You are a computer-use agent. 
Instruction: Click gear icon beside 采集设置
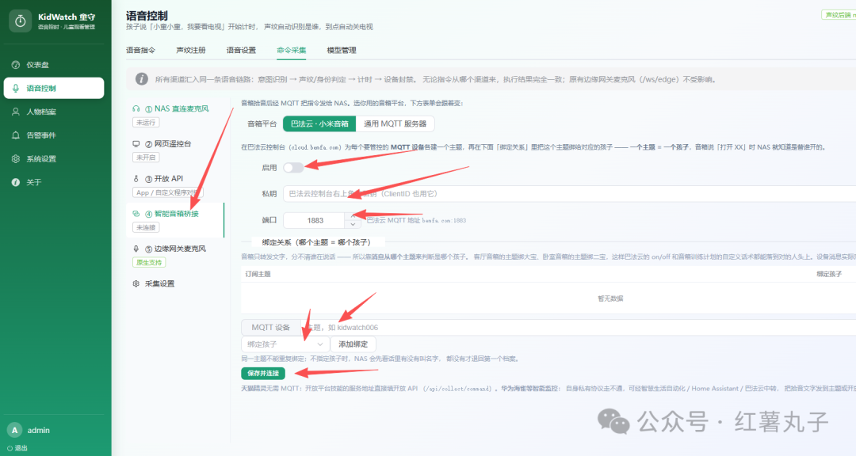pos(136,283)
